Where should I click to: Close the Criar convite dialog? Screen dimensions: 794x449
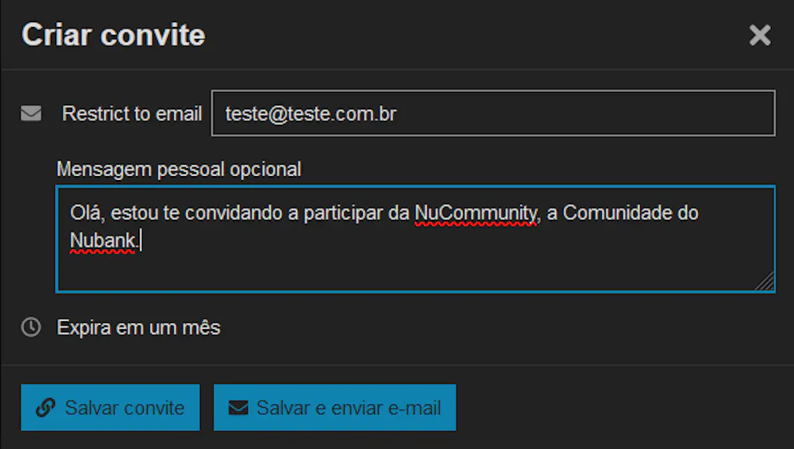point(760,35)
